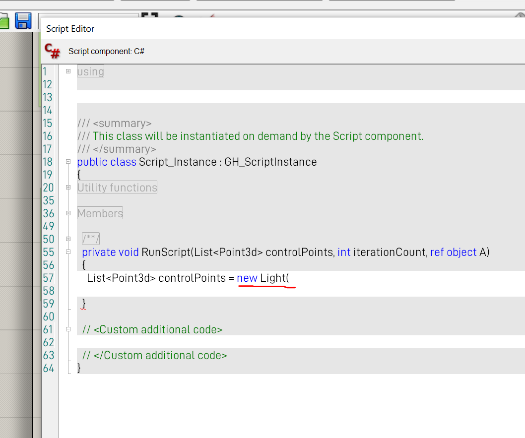Click 'private void' keywords on line 55
This screenshot has height=438, width=525.
point(111,252)
